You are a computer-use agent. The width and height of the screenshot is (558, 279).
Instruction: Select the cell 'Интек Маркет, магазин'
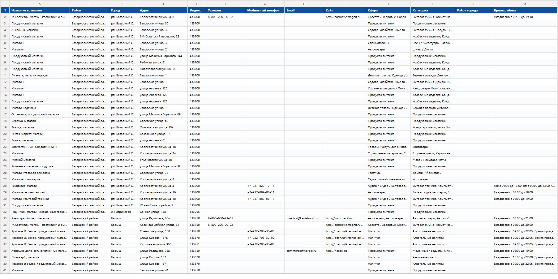coord(40,134)
